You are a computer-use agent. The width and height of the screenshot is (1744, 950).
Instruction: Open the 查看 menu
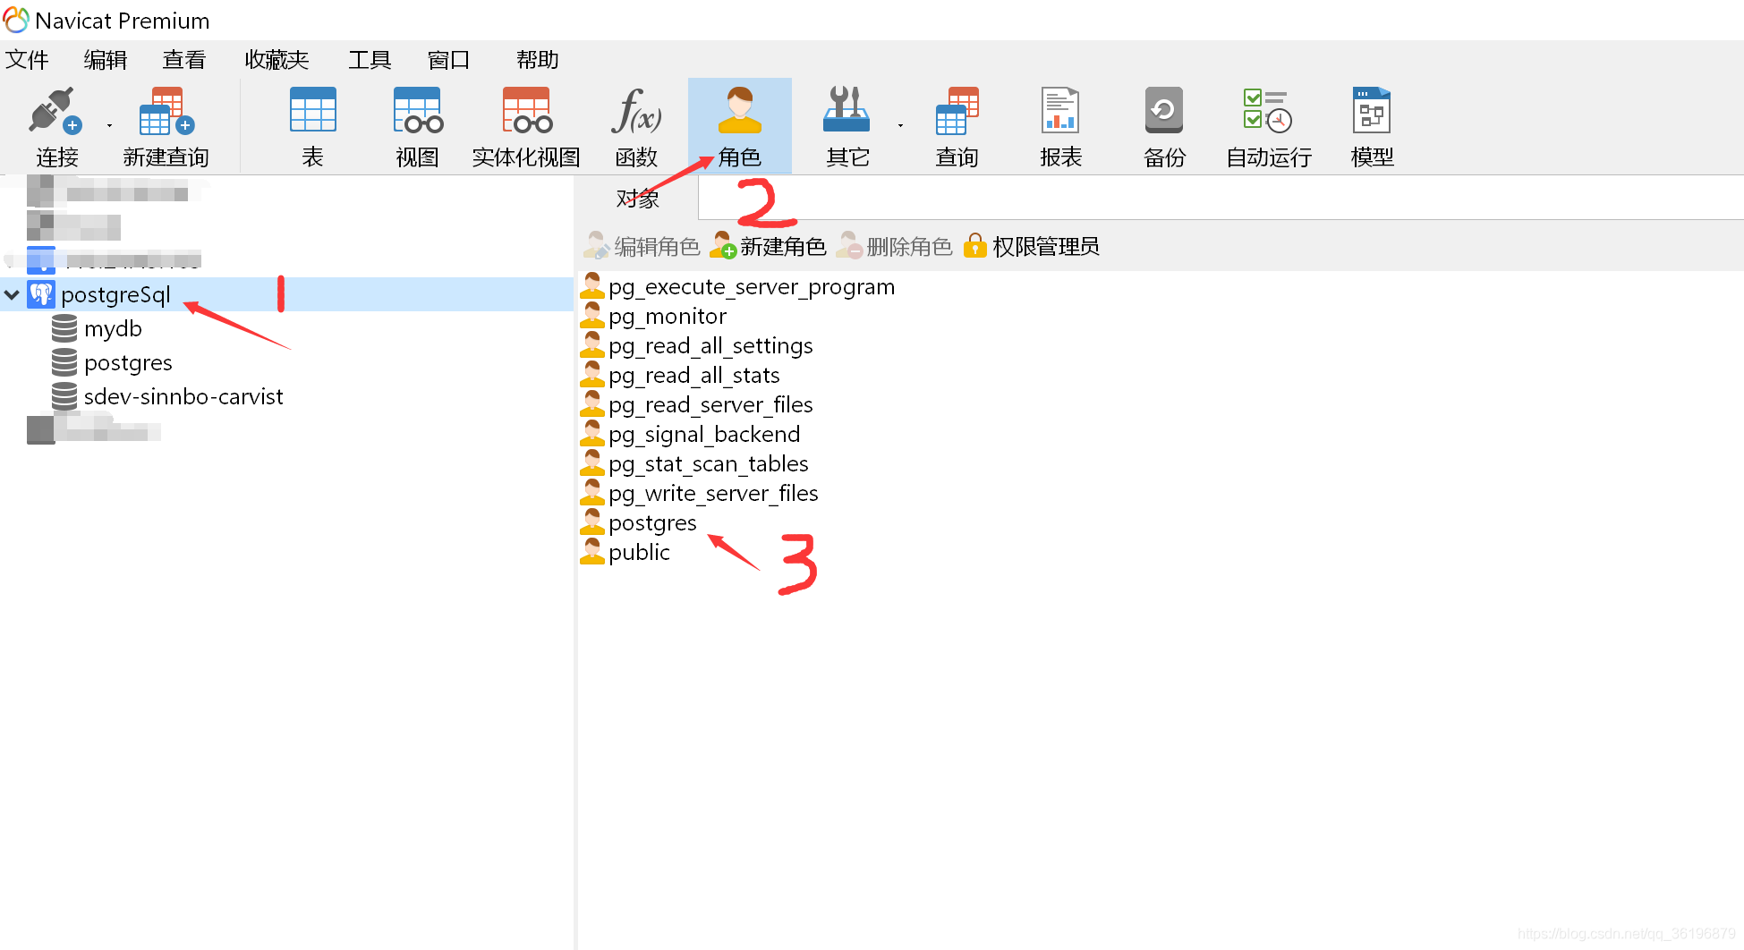(184, 60)
